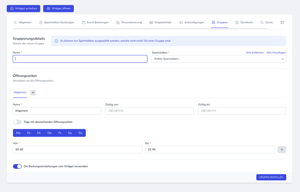The image size is (300, 192).
Task: Click the Gruppe erstellen button
Action: [x=271, y=177]
